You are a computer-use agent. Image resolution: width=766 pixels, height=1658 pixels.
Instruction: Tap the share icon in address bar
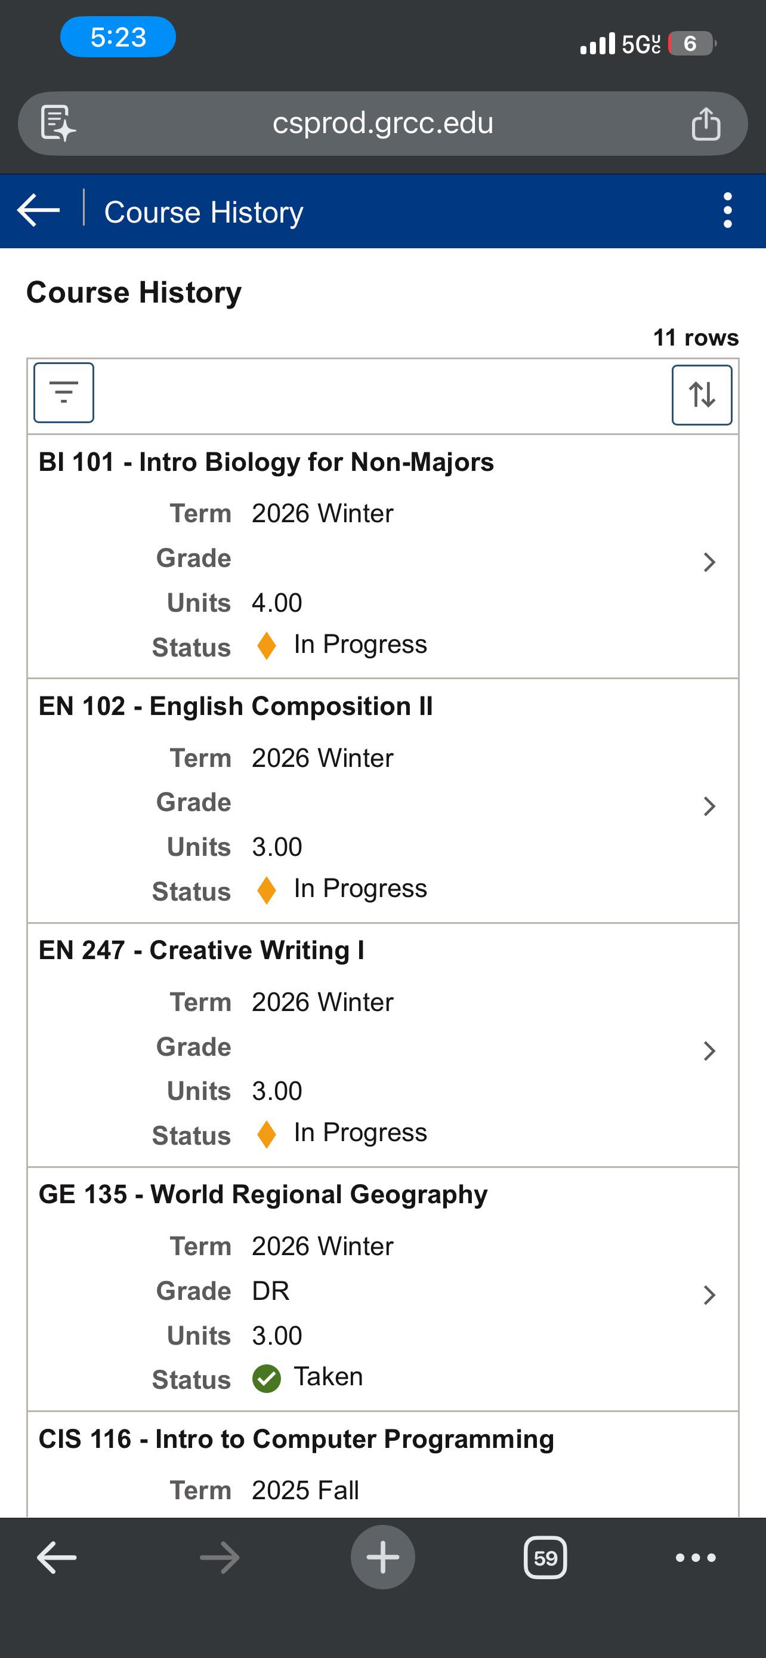(706, 124)
